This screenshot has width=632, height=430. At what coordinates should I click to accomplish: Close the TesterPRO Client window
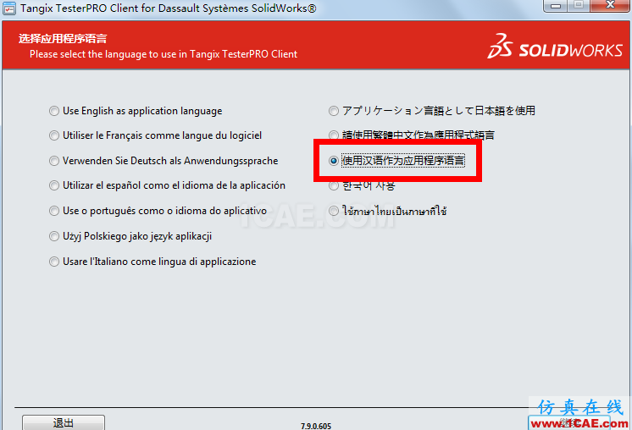pos(610,5)
